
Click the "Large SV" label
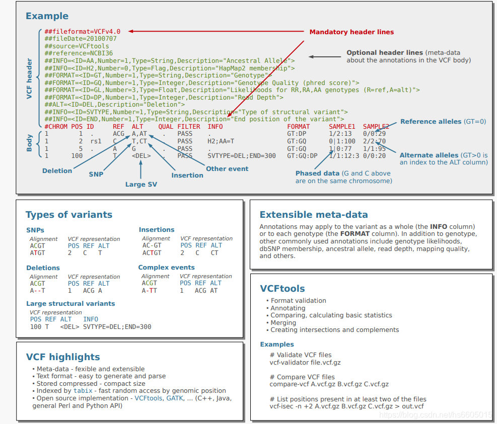point(141,184)
